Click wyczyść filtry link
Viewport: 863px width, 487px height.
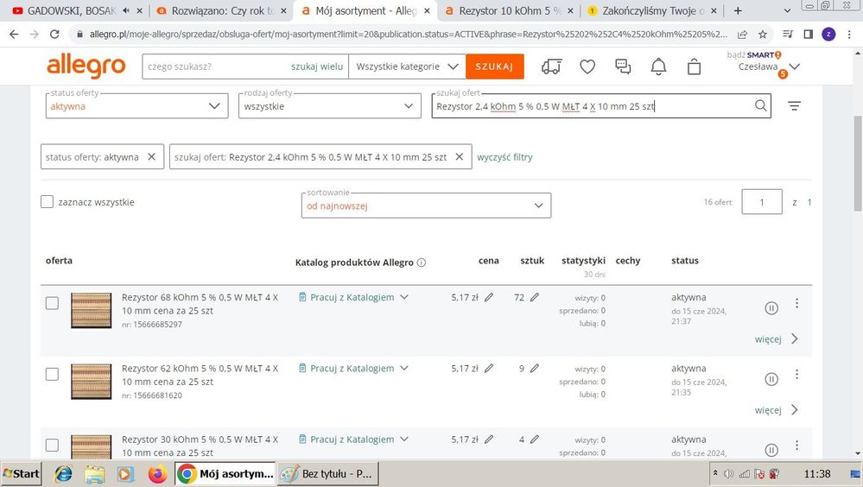[x=504, y=157]
